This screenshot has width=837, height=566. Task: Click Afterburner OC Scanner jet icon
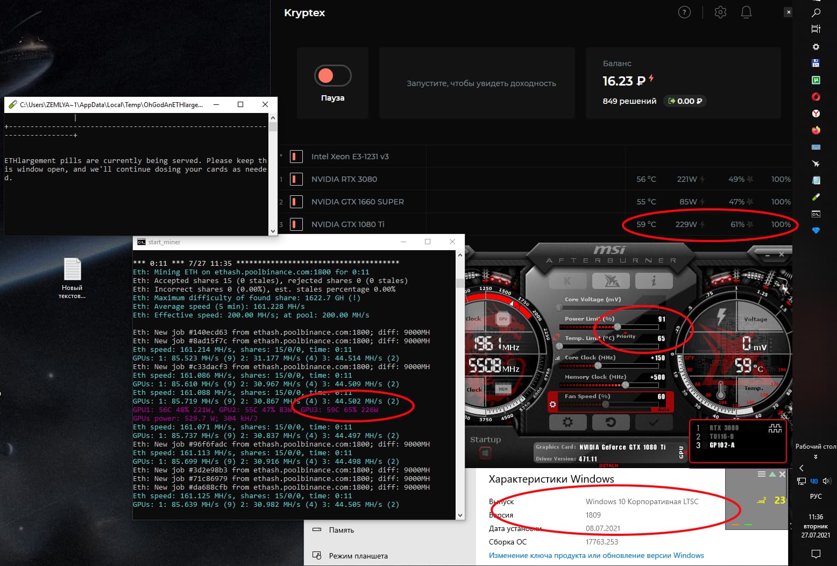(611, 280)
